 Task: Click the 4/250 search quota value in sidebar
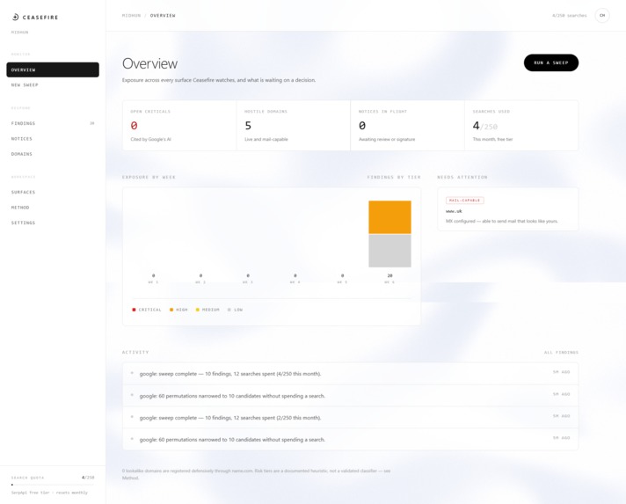pyautogui.click(x=88, y=478)
